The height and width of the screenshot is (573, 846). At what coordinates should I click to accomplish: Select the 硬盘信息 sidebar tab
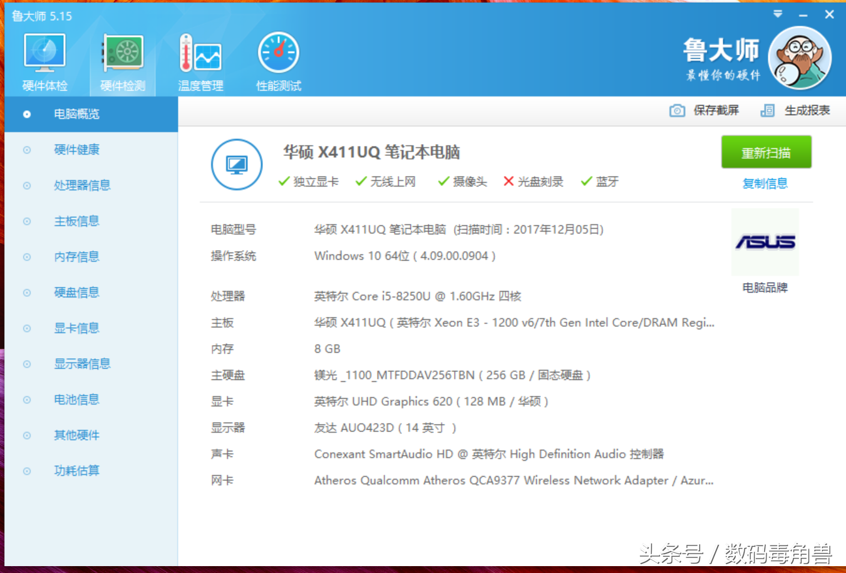point(91,292)
